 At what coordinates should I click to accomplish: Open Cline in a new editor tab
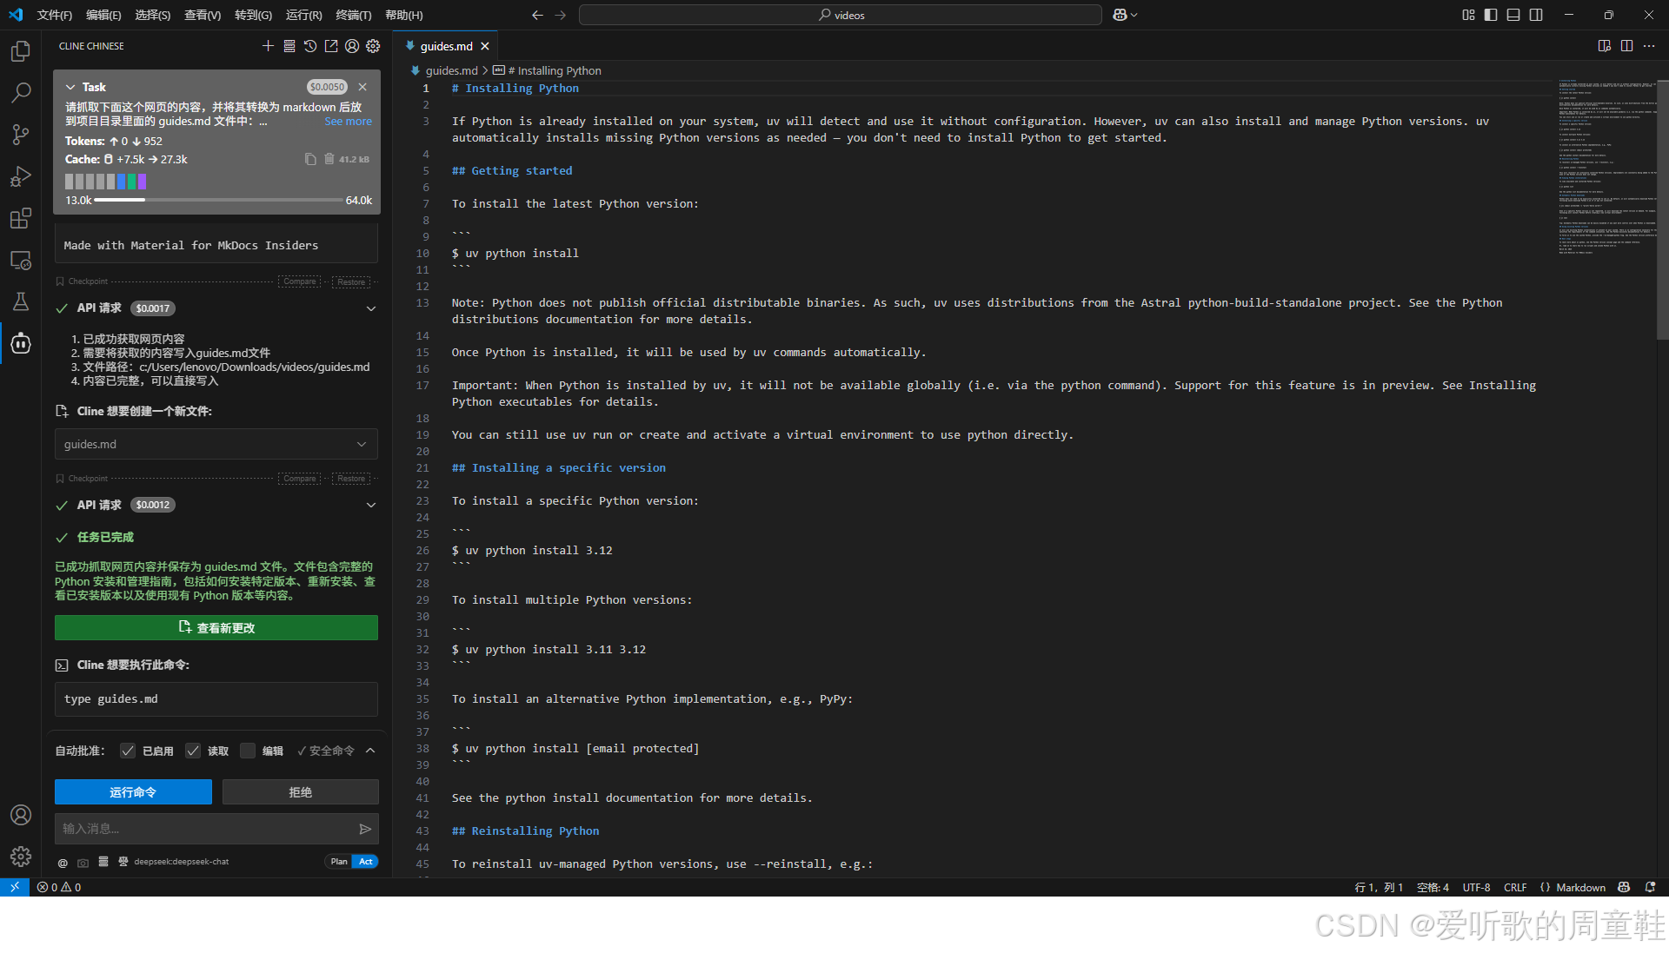331,46
